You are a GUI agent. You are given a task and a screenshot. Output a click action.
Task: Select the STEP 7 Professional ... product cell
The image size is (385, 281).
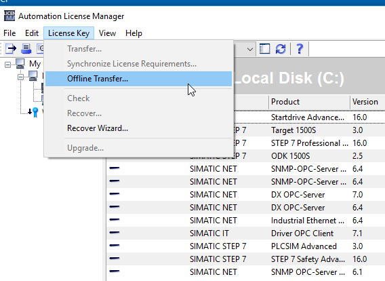point(309,143)
